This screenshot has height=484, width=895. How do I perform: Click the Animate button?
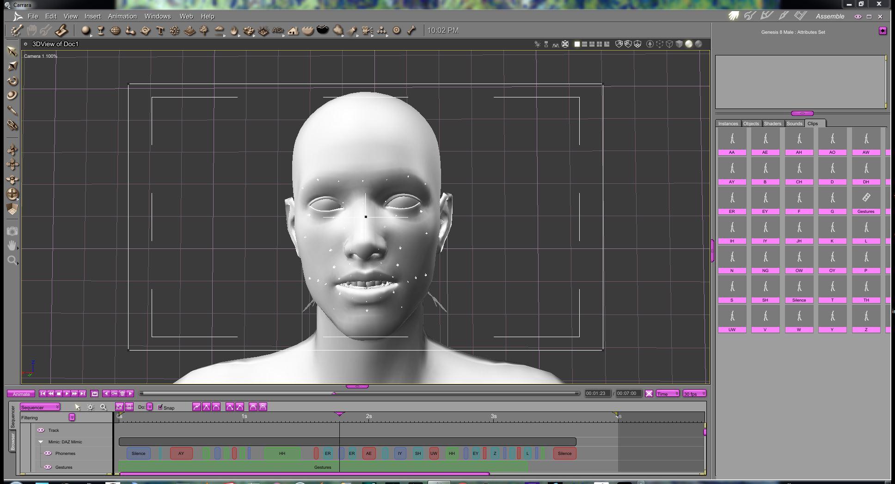click(x=21, y=394)
